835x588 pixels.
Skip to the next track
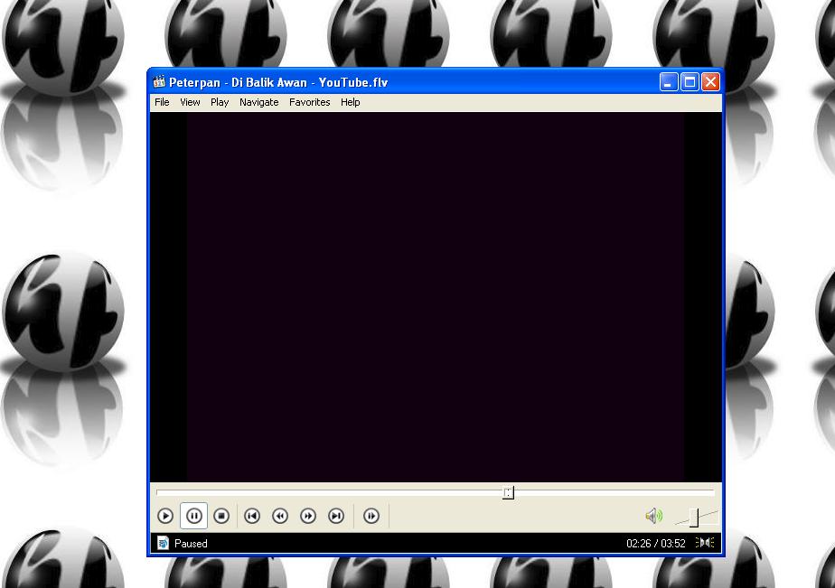tap(336, 516)
